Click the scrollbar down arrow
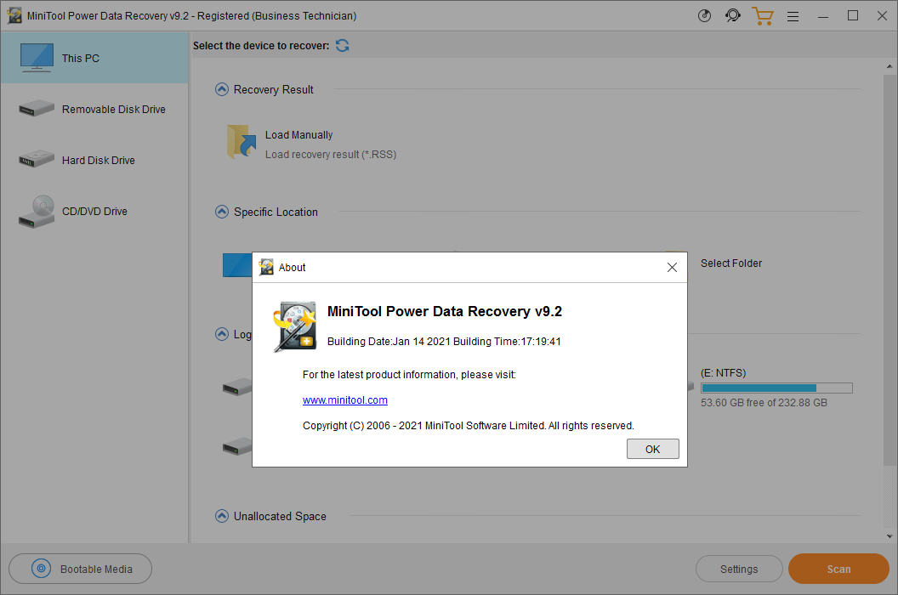 (889, 536)
